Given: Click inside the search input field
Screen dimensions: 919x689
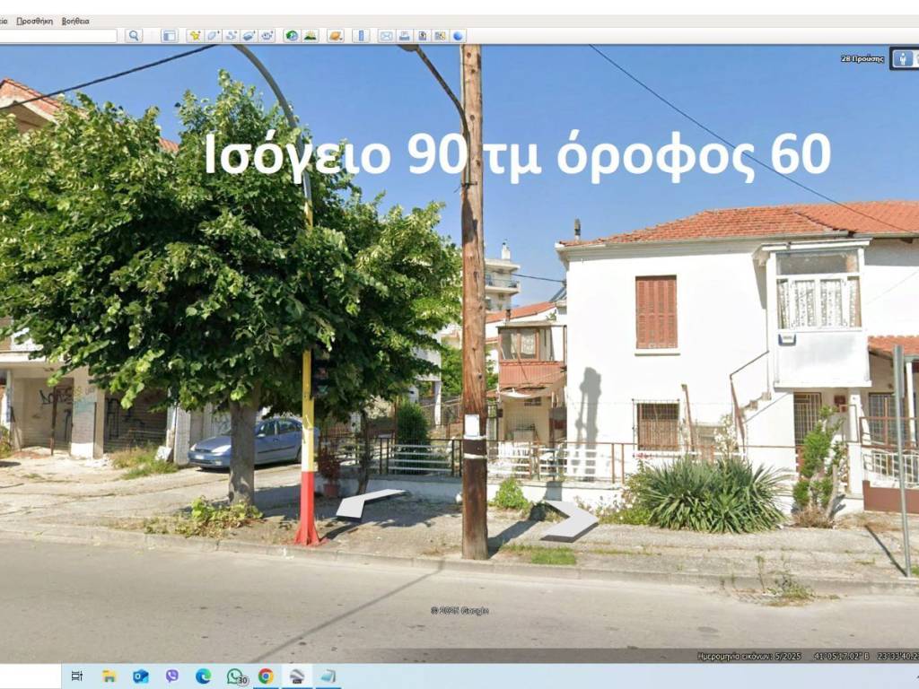Looking at the screenshot, I should [x=58, y=36].
